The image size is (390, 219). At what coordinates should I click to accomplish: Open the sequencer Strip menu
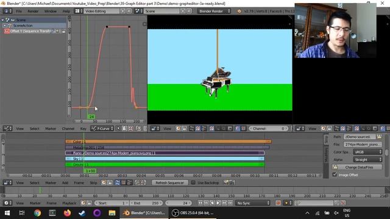[x=93, y=182]
